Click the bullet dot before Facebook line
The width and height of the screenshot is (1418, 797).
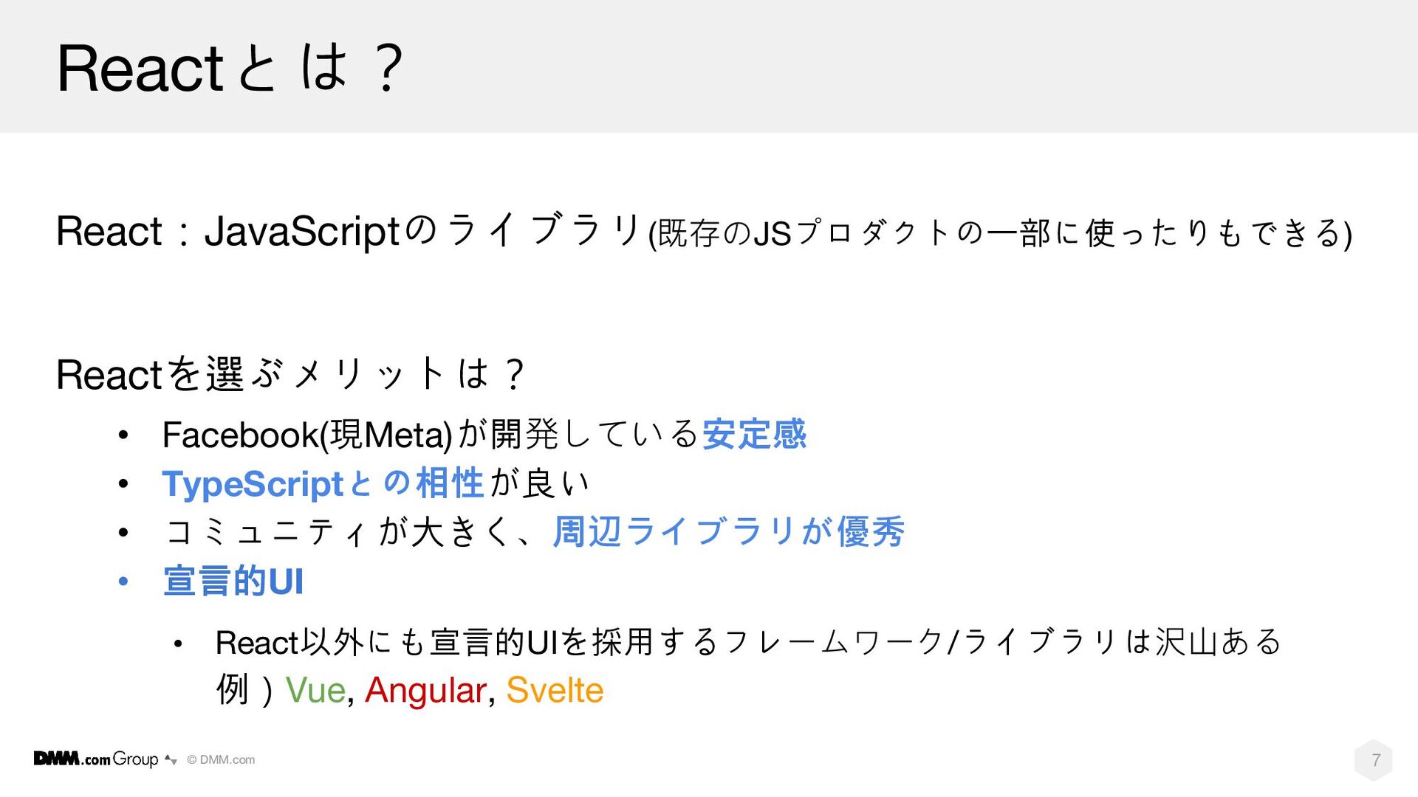pos(123,435)
